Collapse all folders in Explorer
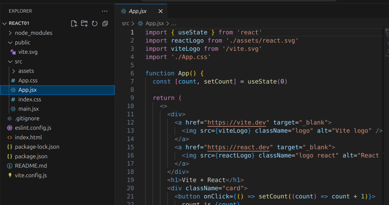Image resolution: width=389 pixels, height=205 pixels. [105, 23]
